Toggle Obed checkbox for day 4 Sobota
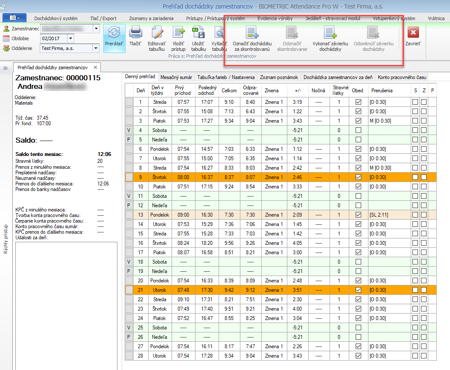This screenshot has height=370, width=450. coord(358,130)
